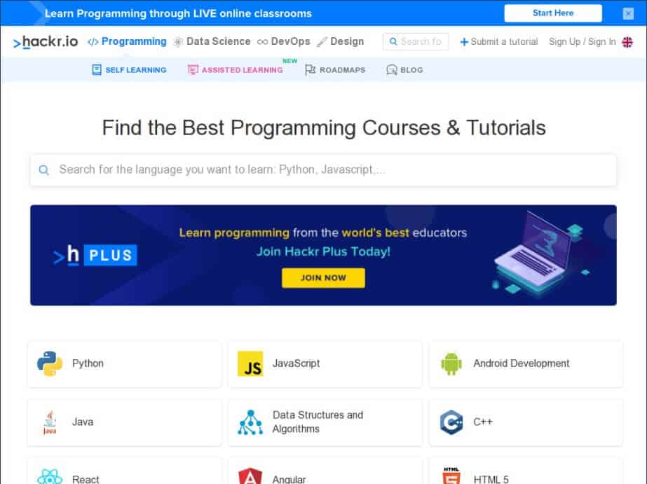The width and height of the screenshot is (647, 484).
Task: Click the HTML 5 shield icon
Action: [451, 476]
